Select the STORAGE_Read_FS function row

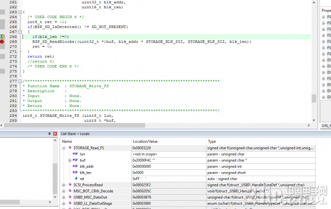188,148
